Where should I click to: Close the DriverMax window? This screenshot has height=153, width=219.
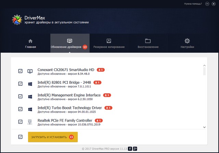(x=214, y=4)
